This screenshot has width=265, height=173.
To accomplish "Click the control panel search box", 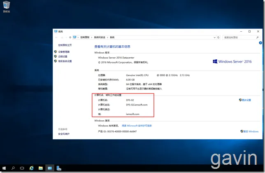I will click(239, 37).
